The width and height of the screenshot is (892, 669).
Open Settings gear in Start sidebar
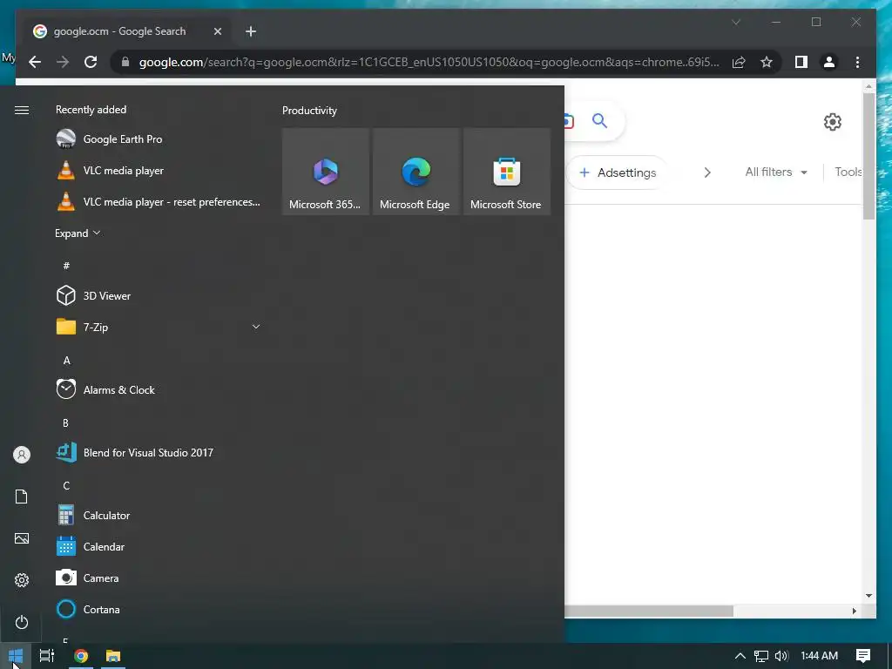point(22,580)
